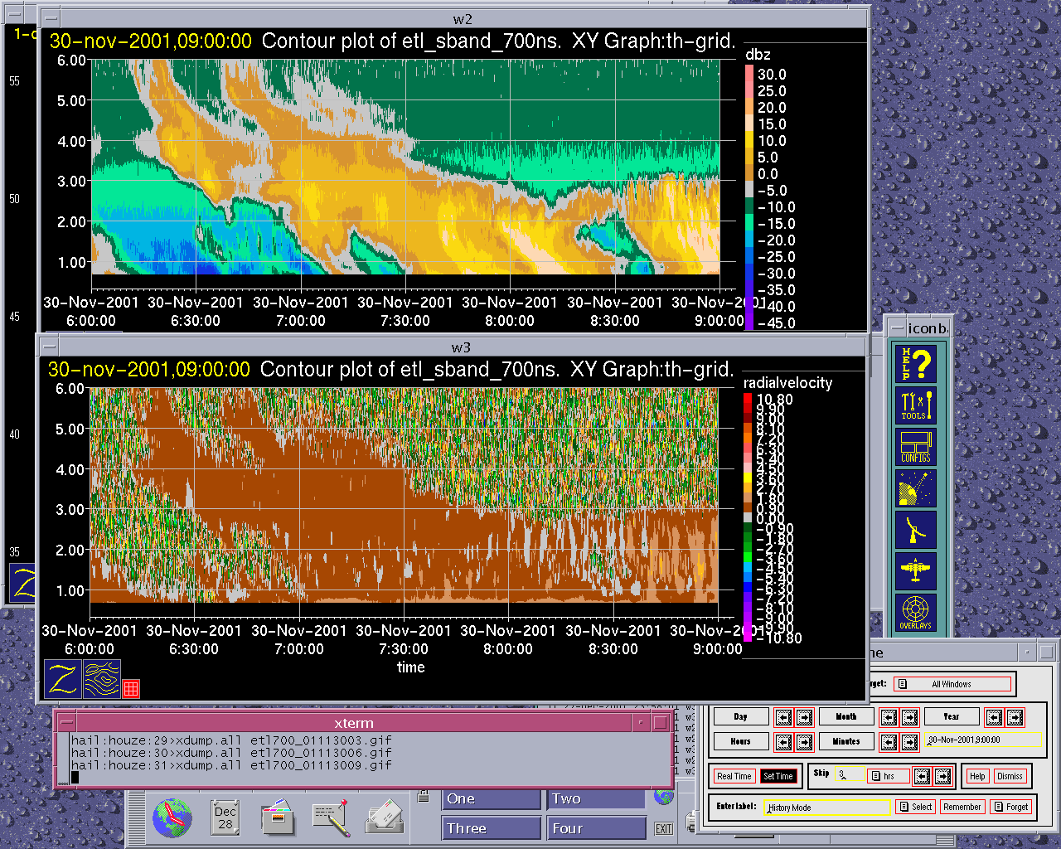Click the Hours label button
The width and height of the screenshot is (1061, 849).
(x=741, y=742)
